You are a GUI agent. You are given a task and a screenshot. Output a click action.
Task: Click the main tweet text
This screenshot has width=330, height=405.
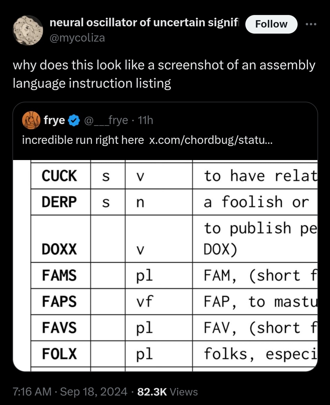tap(164, 74)
